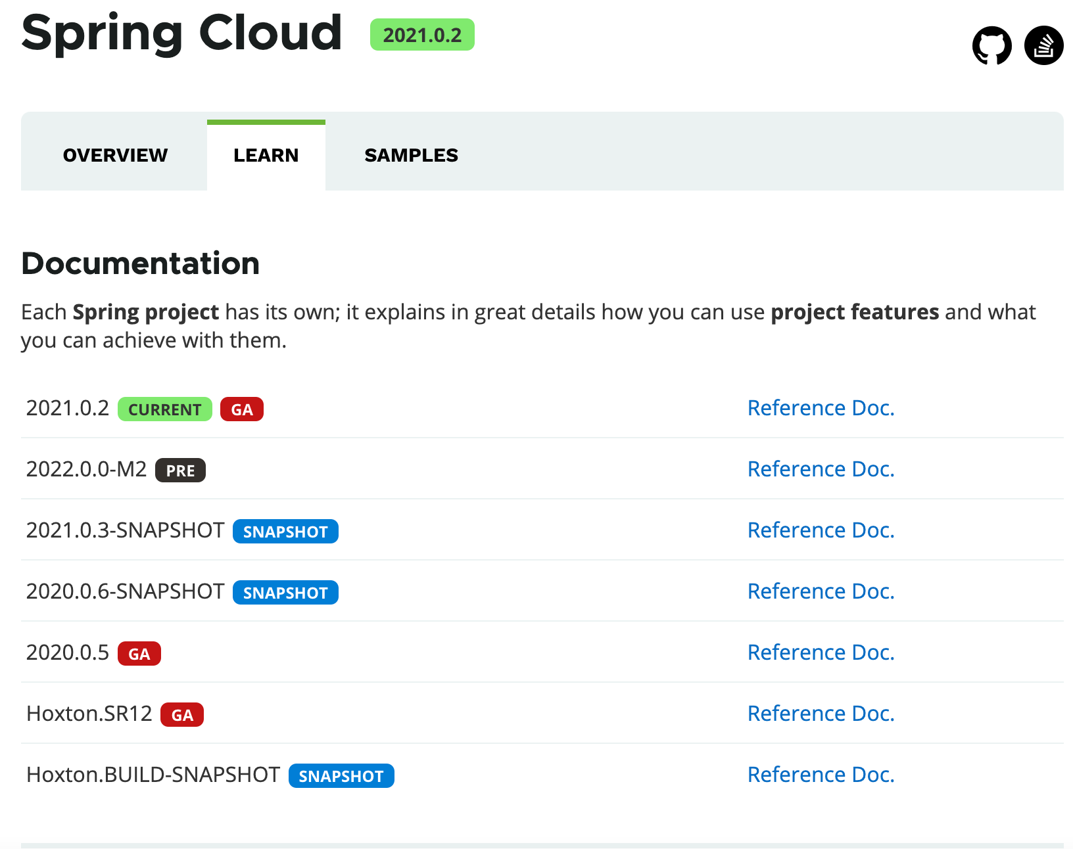Open Reference Doc for Hoxton.BUILD-SNAPSHOT
Viewport: 1073px width, 849px height.
click(x=821, y=775)
